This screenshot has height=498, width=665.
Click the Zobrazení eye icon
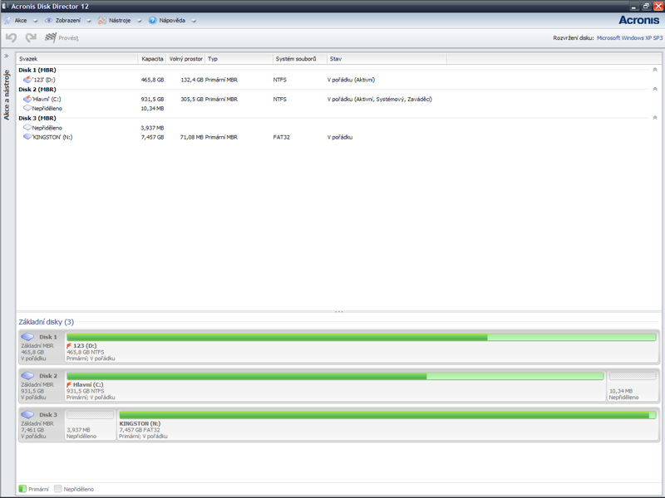coord(49,20)
